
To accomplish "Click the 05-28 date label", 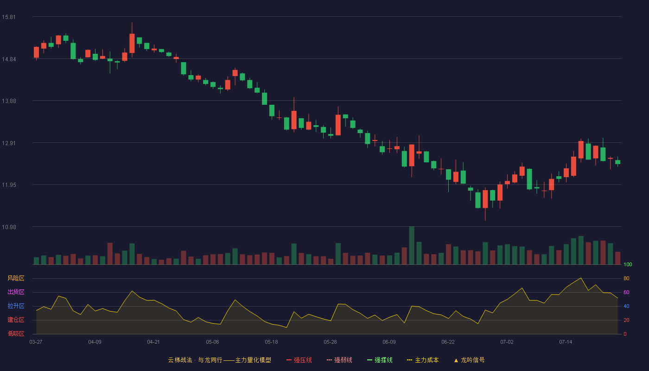I will [x=330, y=342].
